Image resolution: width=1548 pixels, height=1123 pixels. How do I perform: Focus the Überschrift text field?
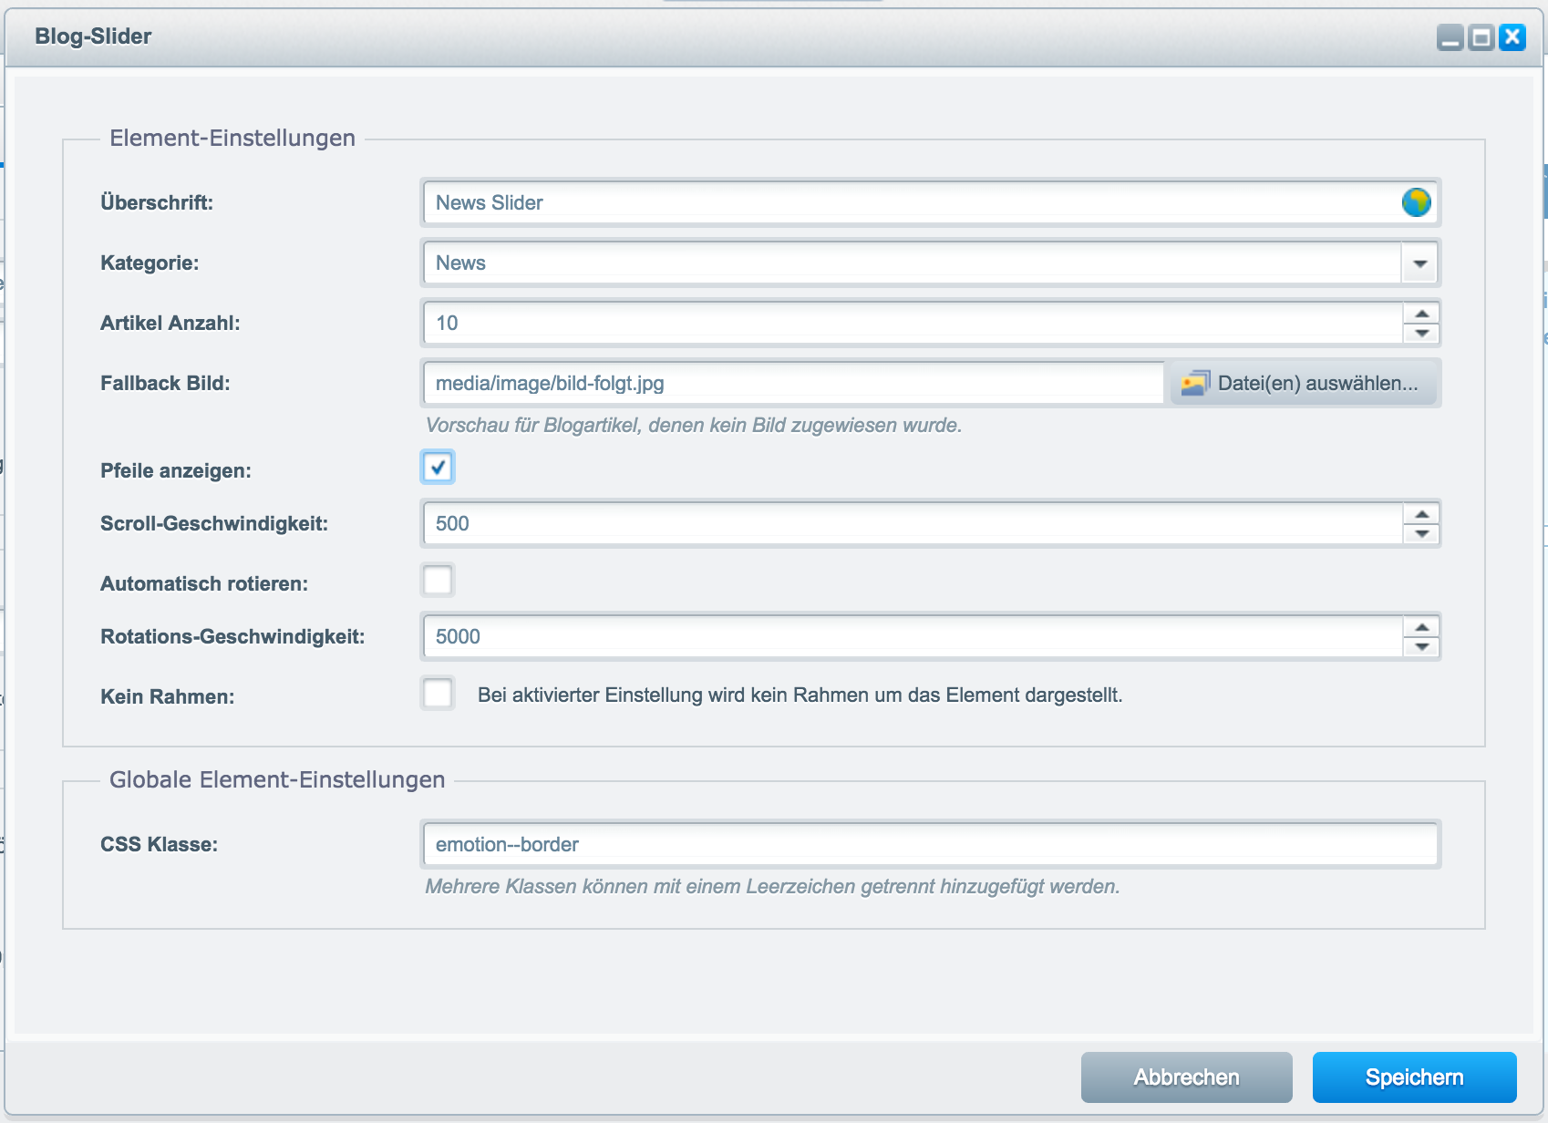[x=931, y=202]
